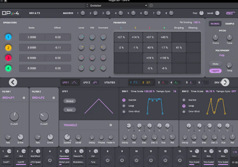The width and height of the screenshot is (238, 167).
Task: Adjust slot 5 Global Level amount slider
Action: click(64, 164)
